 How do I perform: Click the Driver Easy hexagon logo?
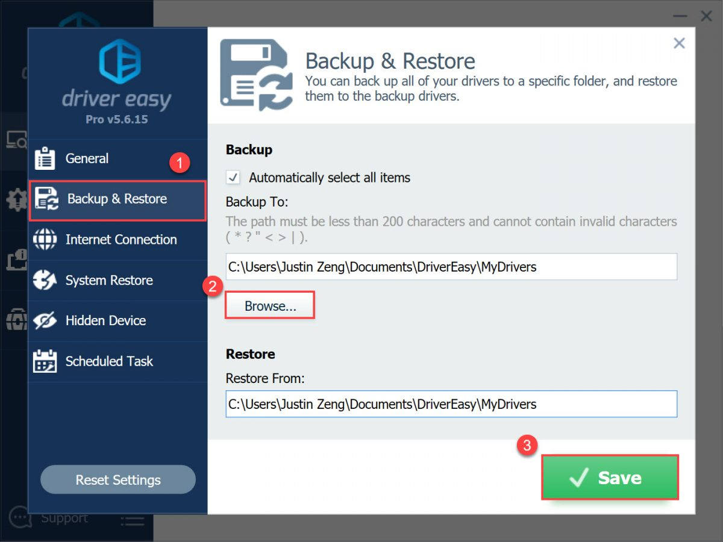pos(119,60)
